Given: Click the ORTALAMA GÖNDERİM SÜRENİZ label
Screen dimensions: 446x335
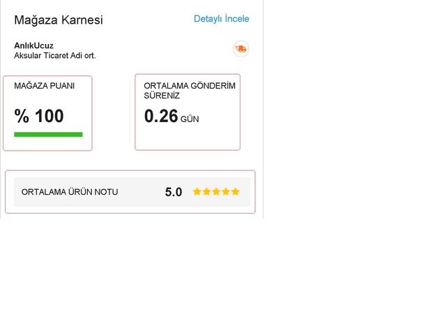Looking at the screenshot, I should (x=190, y=91).
